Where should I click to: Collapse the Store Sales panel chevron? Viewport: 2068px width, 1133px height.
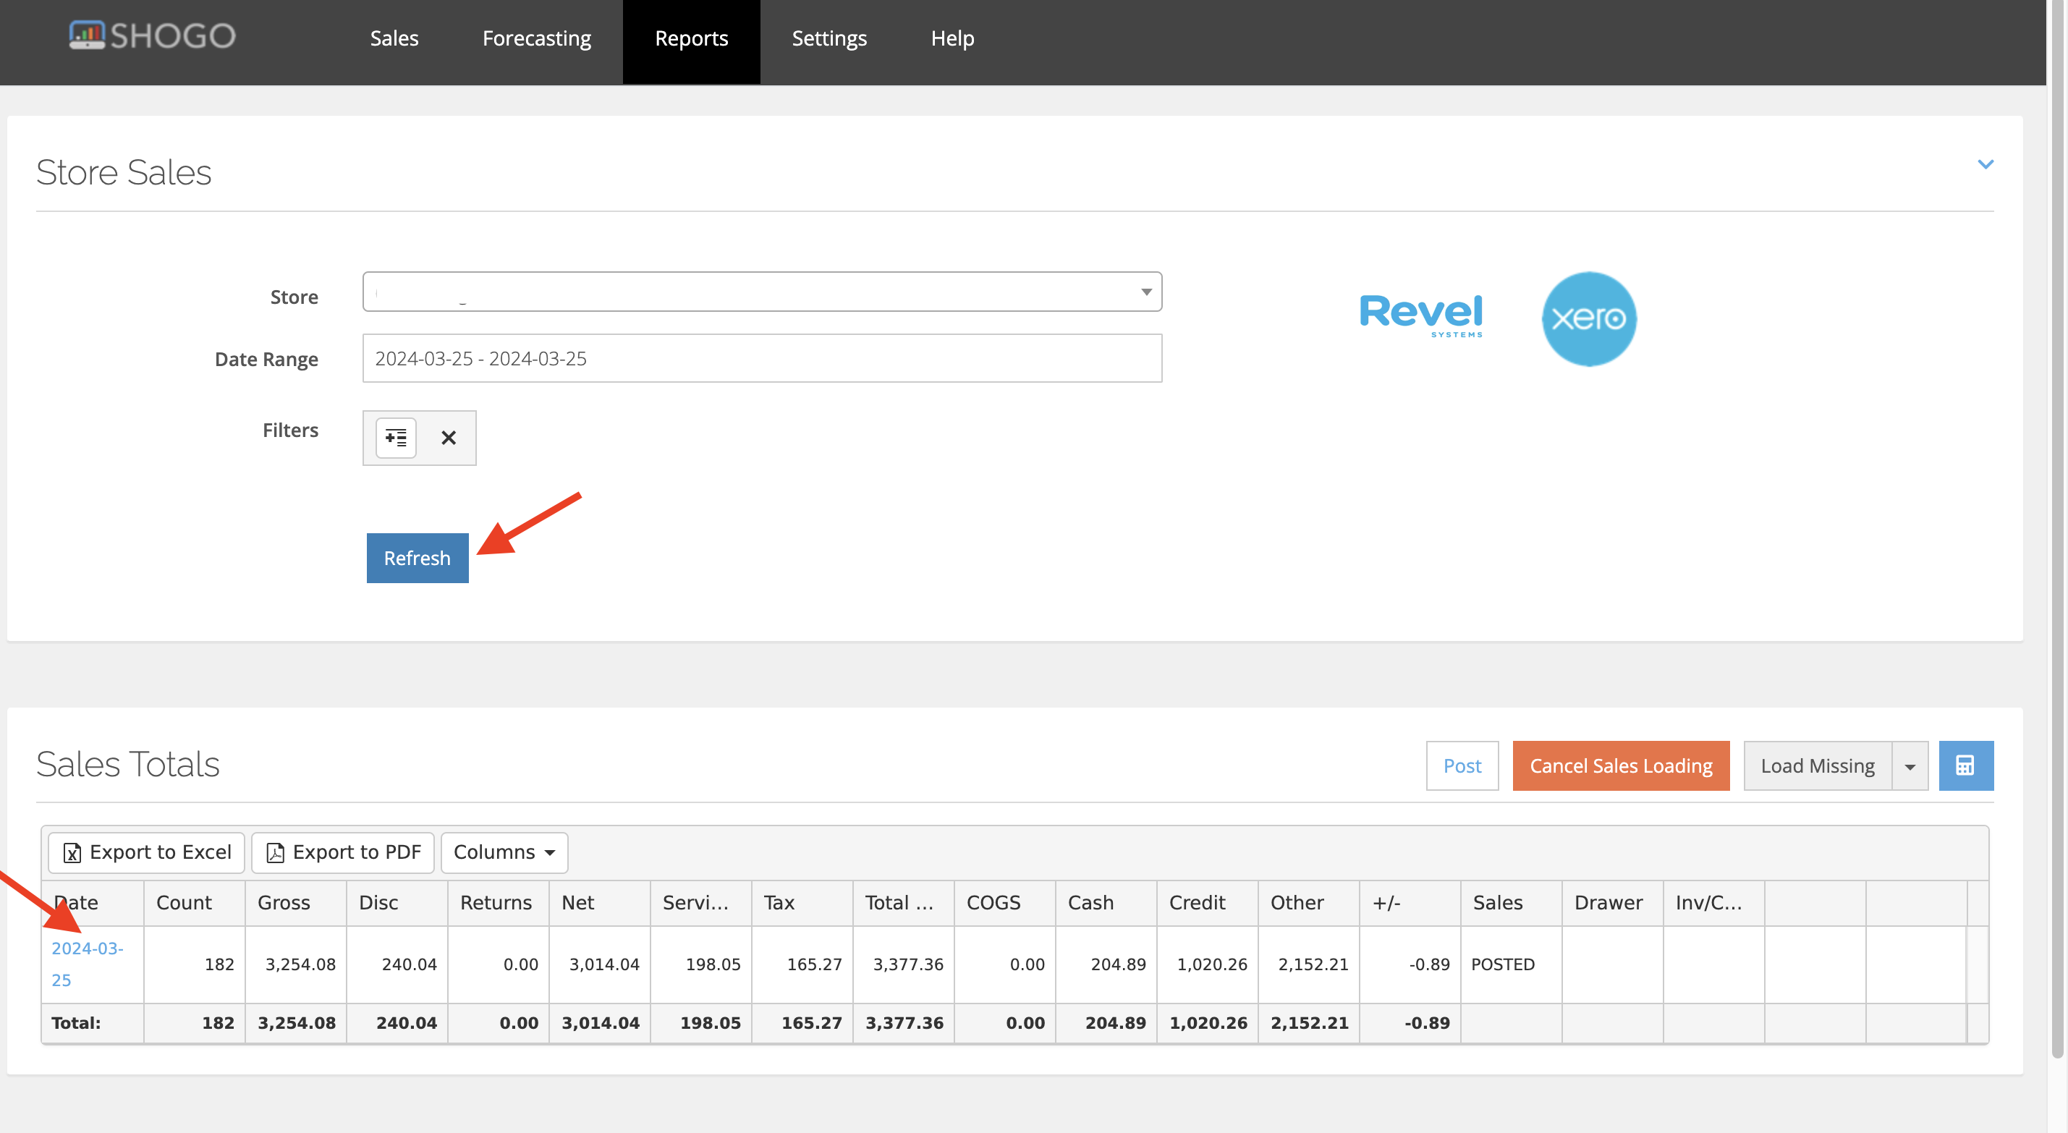pyautogui.click(x=1986, y=165)
